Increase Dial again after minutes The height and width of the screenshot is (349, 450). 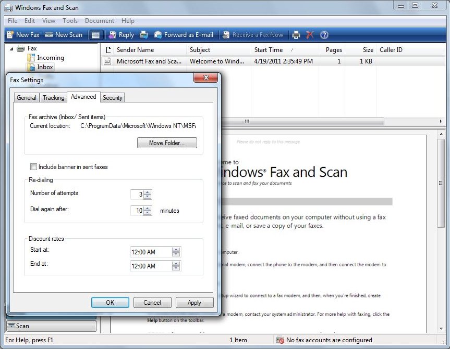click(x=148, y=208)
